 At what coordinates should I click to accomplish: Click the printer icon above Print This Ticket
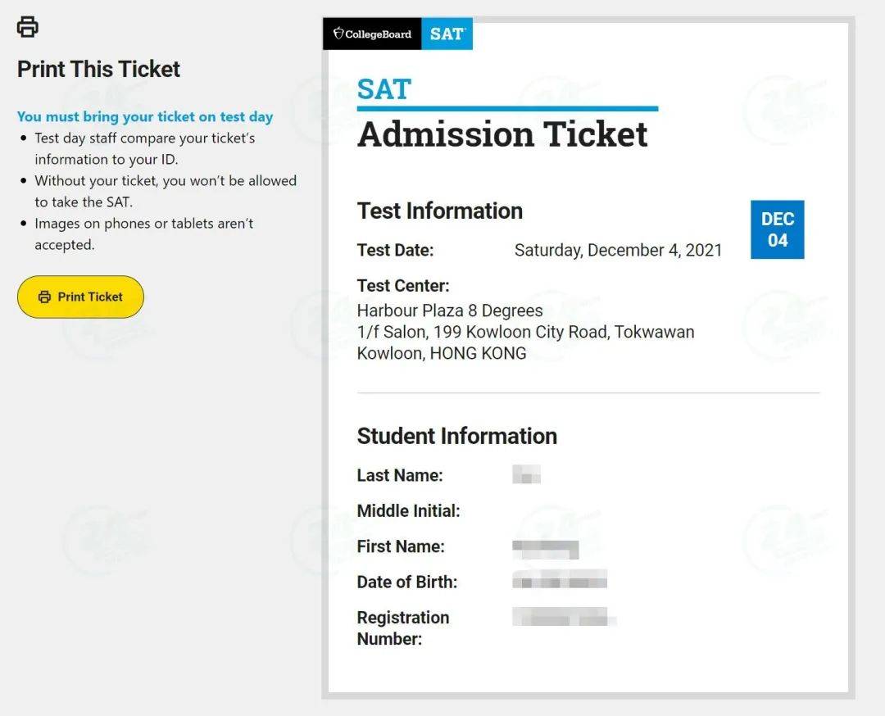[28, 26]
